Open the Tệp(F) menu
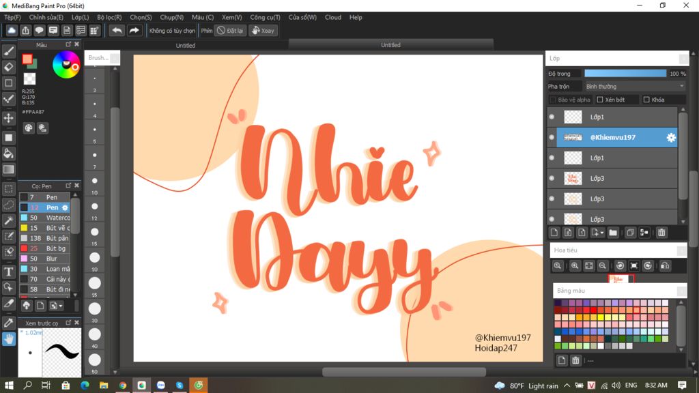Screen dimensions: 699x393 point(12,17)
